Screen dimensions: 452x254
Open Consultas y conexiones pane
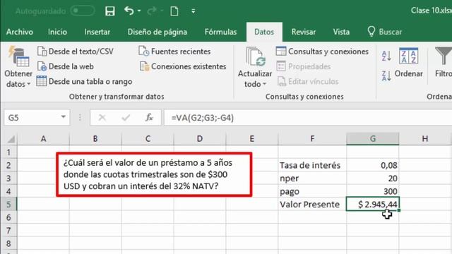click(322, 52)
